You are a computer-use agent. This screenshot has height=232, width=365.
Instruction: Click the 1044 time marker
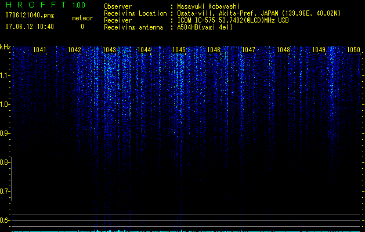coord(144,49)
